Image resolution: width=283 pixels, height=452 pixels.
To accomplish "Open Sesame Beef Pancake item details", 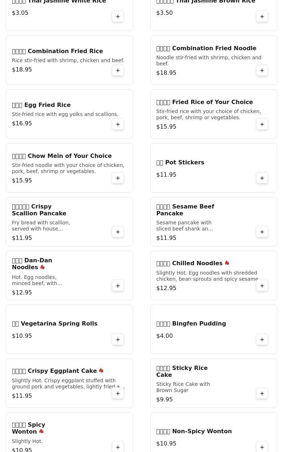I will point(185,210).
